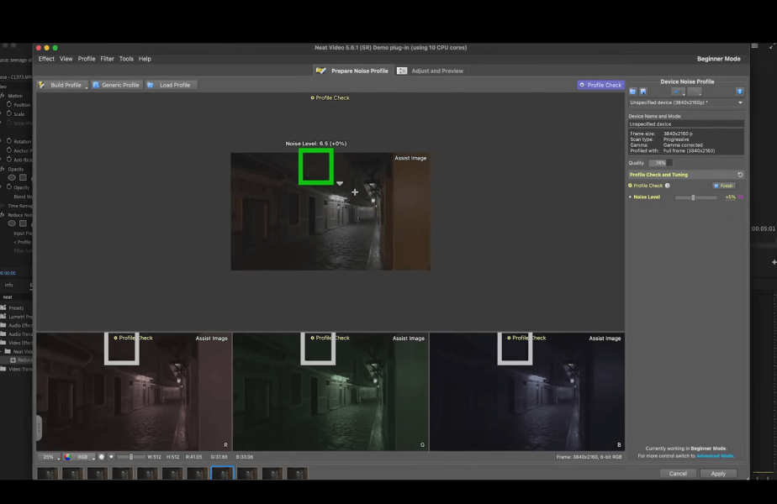The width and height of the screenshot is (777, 504).
Task: Click the purple icon next to +5%
Action: click(740, 197)
